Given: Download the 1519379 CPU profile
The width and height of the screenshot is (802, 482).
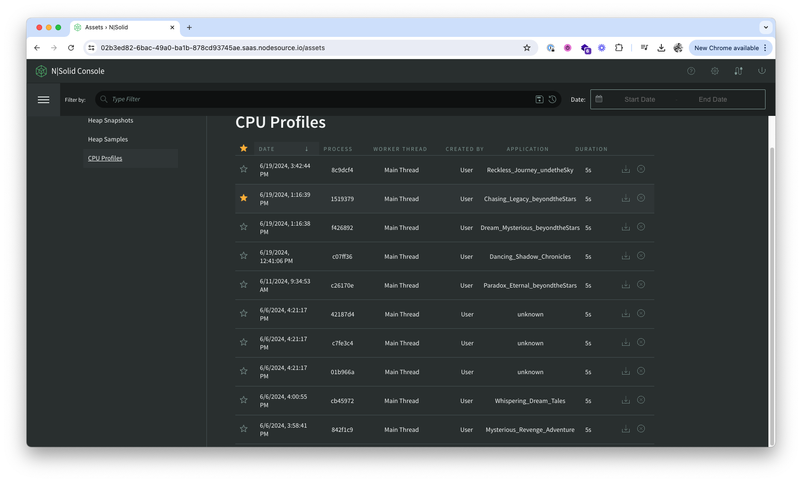Looking at the screenshot, I should (626, 198).
